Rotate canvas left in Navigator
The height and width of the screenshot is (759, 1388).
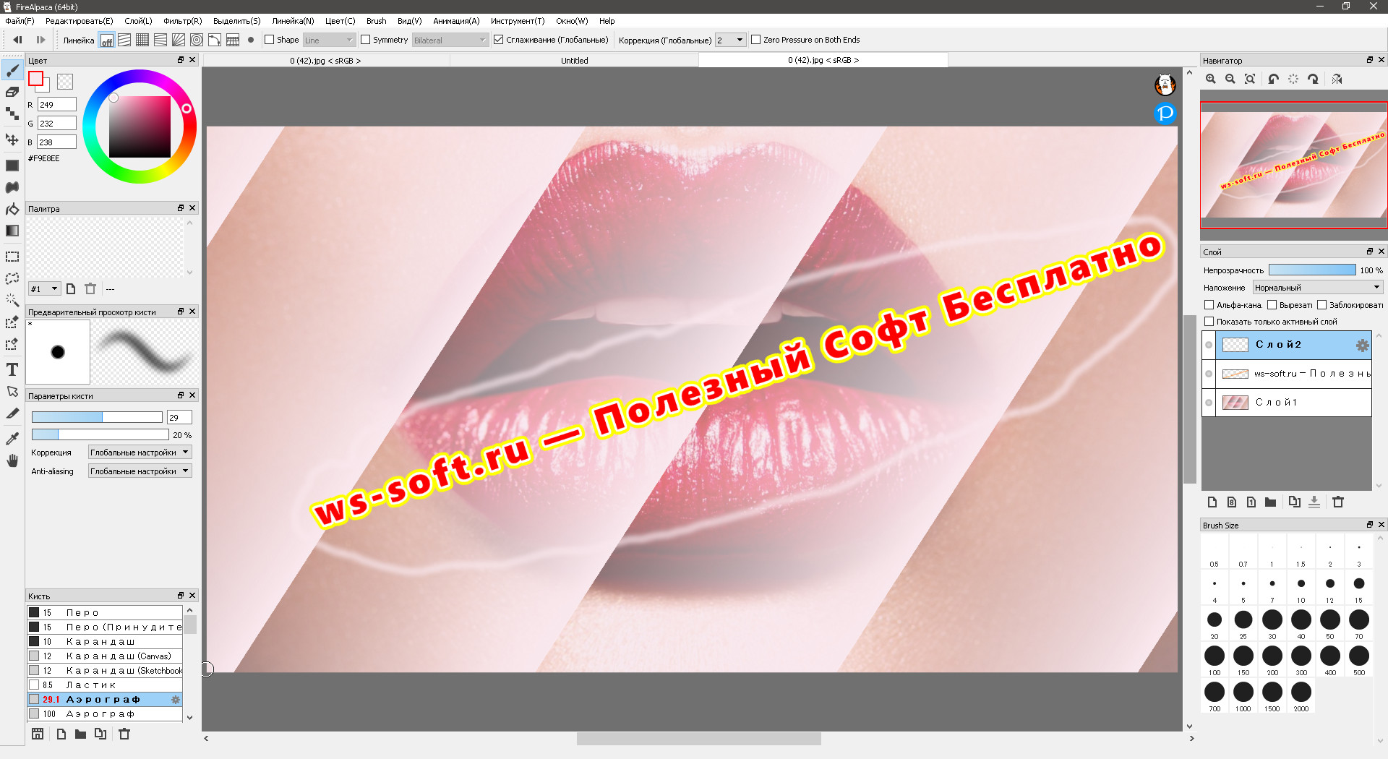pyautogui.click(x=1274, y=79)
